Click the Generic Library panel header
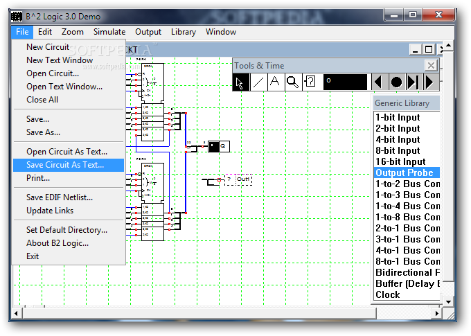 406,103
